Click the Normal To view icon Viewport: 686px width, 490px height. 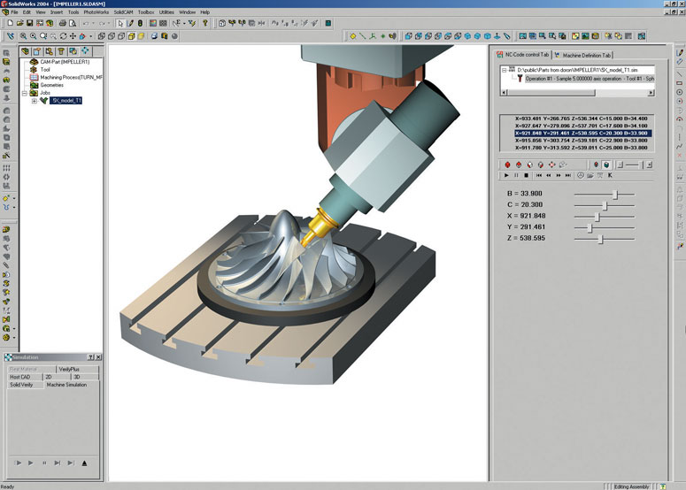coord(497,36)
